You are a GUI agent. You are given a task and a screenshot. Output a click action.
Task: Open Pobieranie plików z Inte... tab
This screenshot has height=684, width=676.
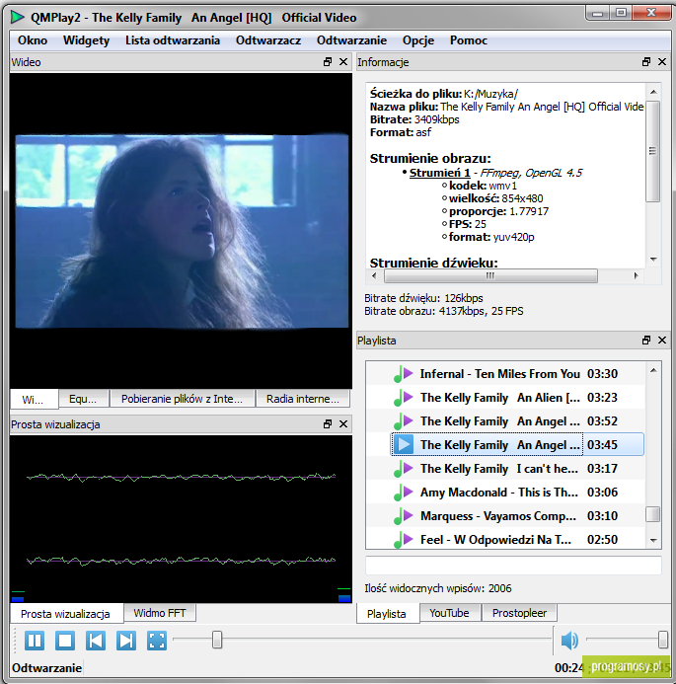coord(182,399)
